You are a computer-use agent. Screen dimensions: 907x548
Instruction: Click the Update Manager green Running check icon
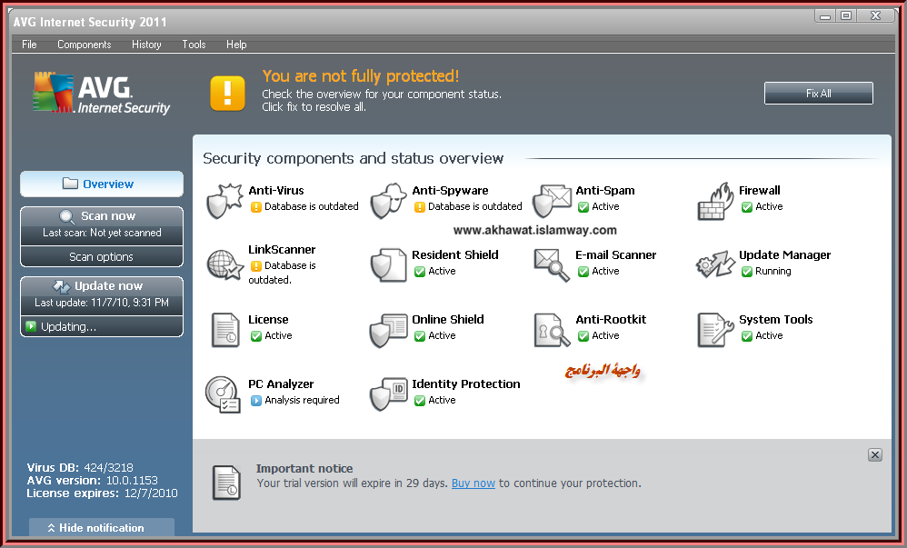(x=747, y=272)
